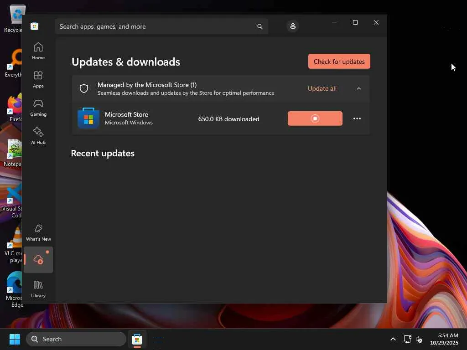The width and height of the screenshot is (467, 350).
Task: Click the Update all link
Action: pos(322,89)
